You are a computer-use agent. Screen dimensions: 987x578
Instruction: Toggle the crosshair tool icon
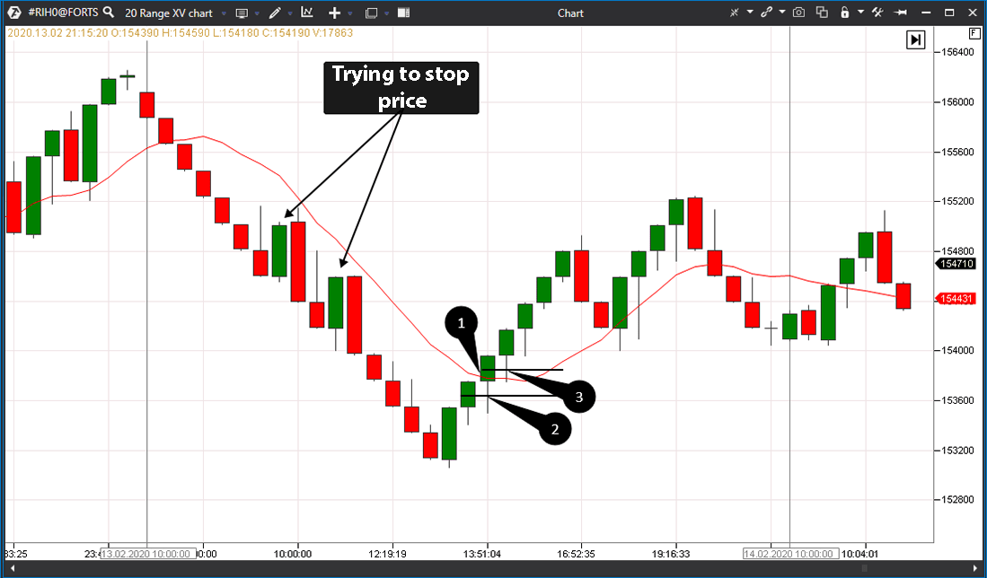pos(734,13)
